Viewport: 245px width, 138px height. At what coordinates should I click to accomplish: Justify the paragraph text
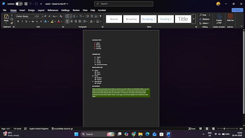[x=80, y=21]
